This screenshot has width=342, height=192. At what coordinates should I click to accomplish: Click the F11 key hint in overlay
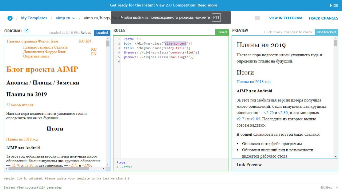(x=216, y=18)
